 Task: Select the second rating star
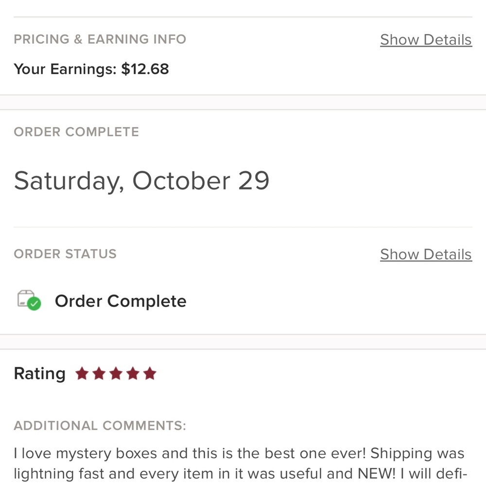[x=99, y=374]
